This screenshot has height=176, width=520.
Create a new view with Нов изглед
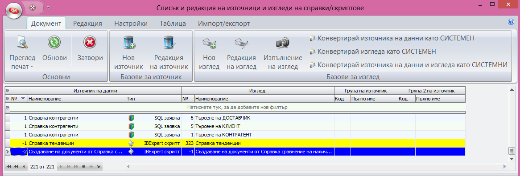click(x=209, y=53)
